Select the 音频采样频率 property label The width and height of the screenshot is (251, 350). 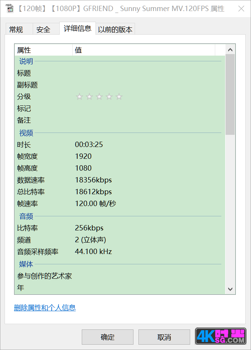coord(38,252)
